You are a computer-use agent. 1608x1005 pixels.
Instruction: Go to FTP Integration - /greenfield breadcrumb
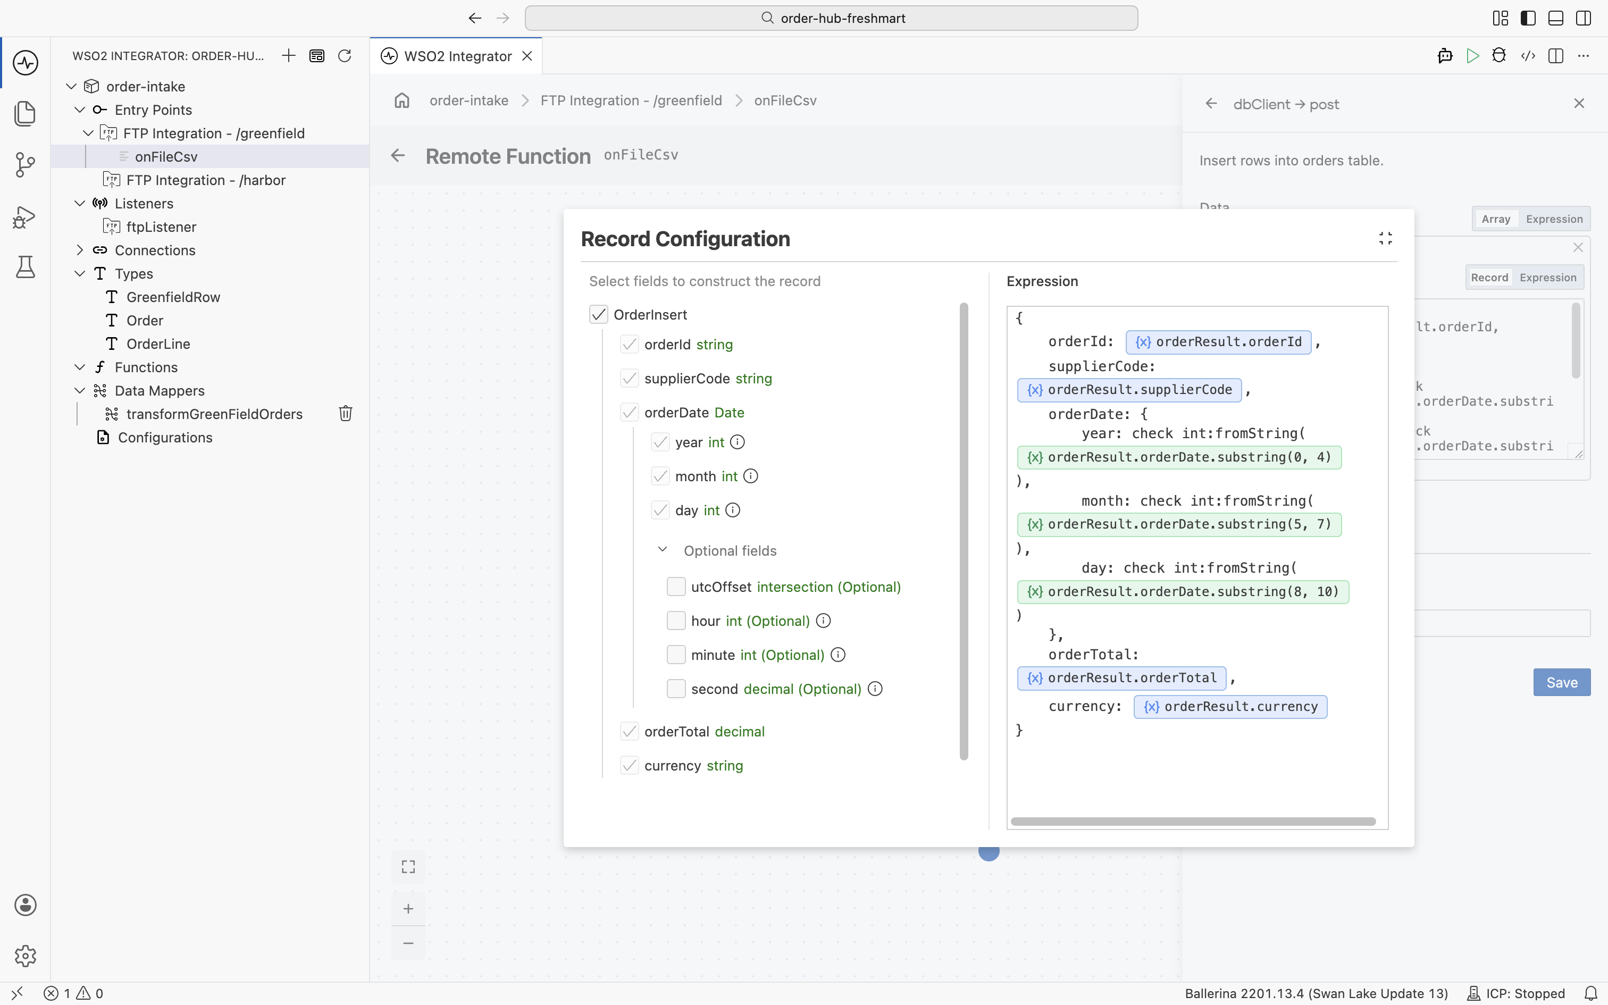coord(631,100)
